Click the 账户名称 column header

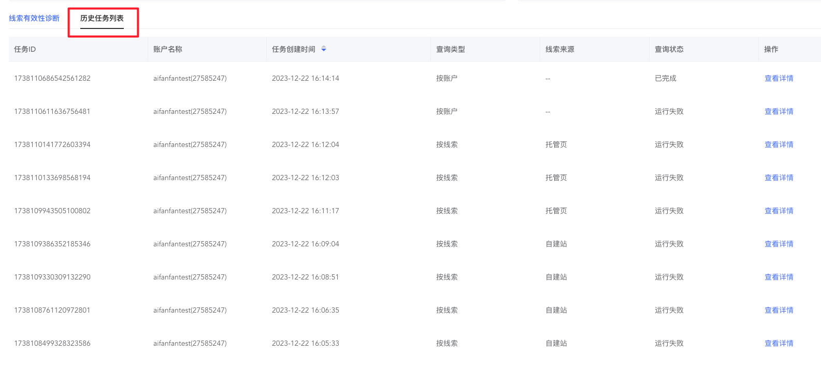[x=168, y=49]
